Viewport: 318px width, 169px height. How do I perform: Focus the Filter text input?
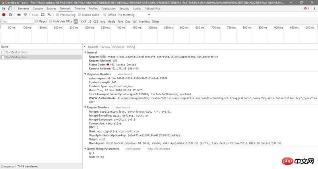tap(17, 21)
